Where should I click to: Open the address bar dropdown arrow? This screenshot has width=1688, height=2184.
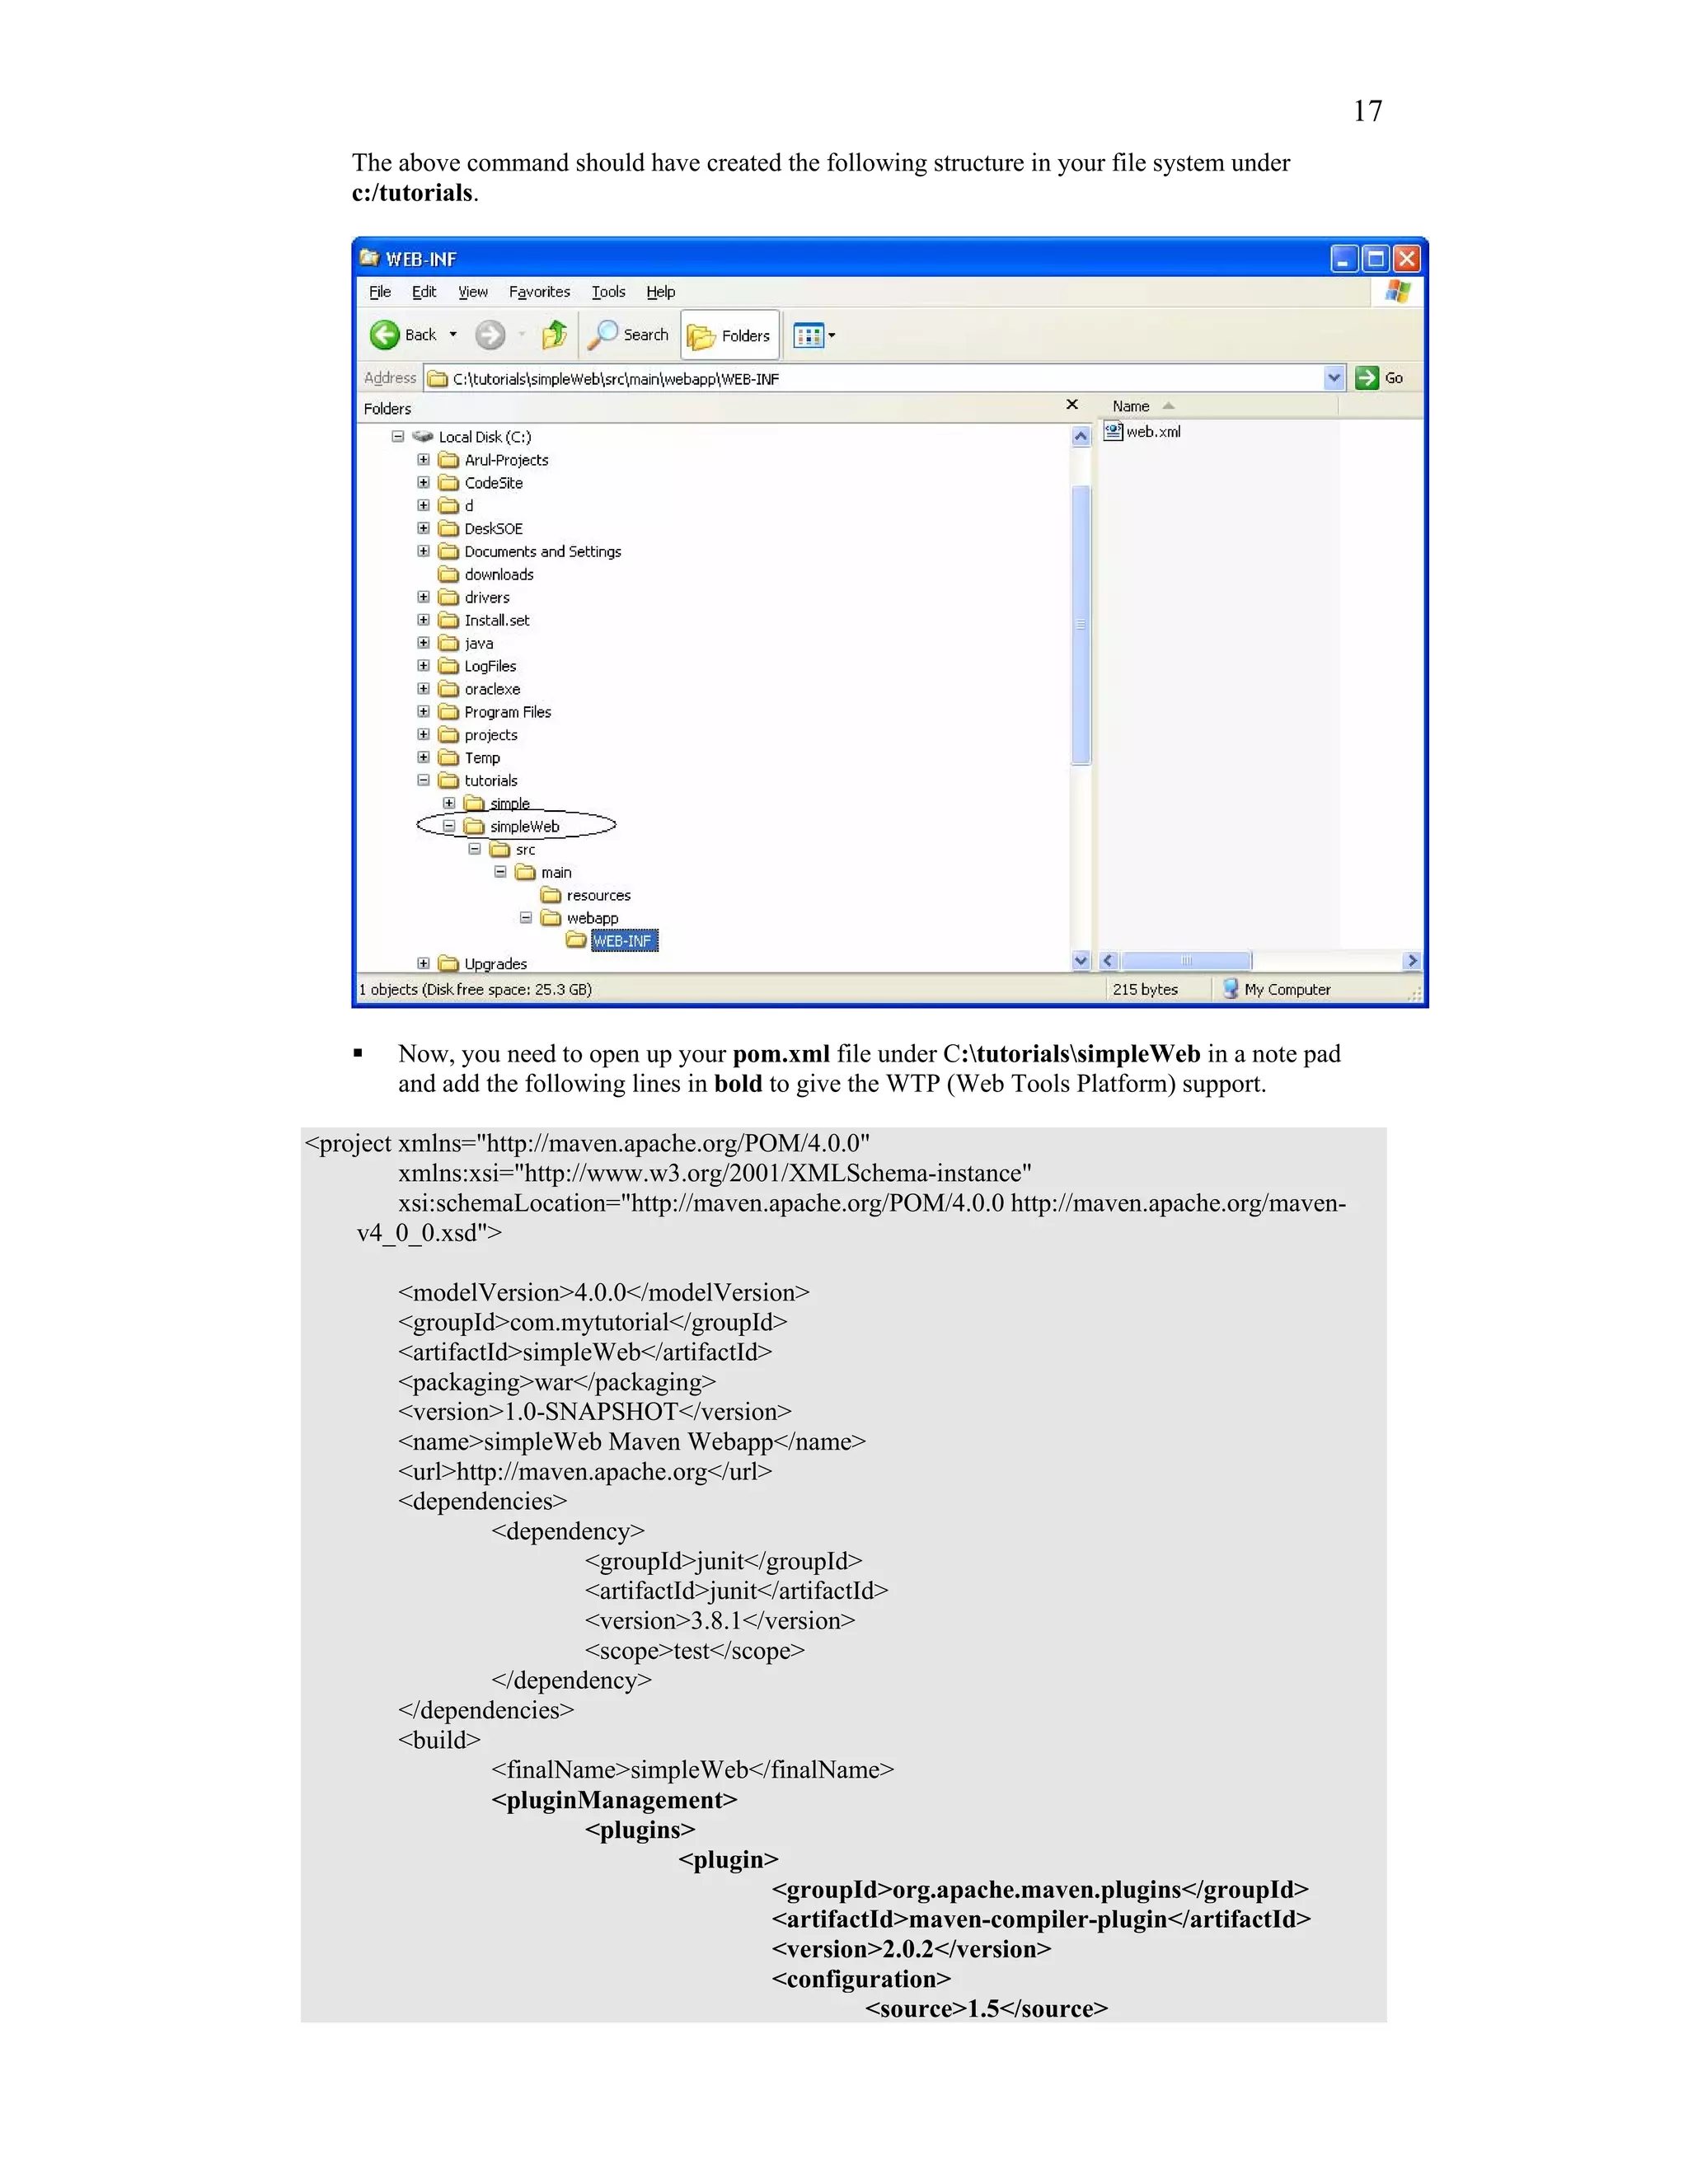tap(1334, 378)
